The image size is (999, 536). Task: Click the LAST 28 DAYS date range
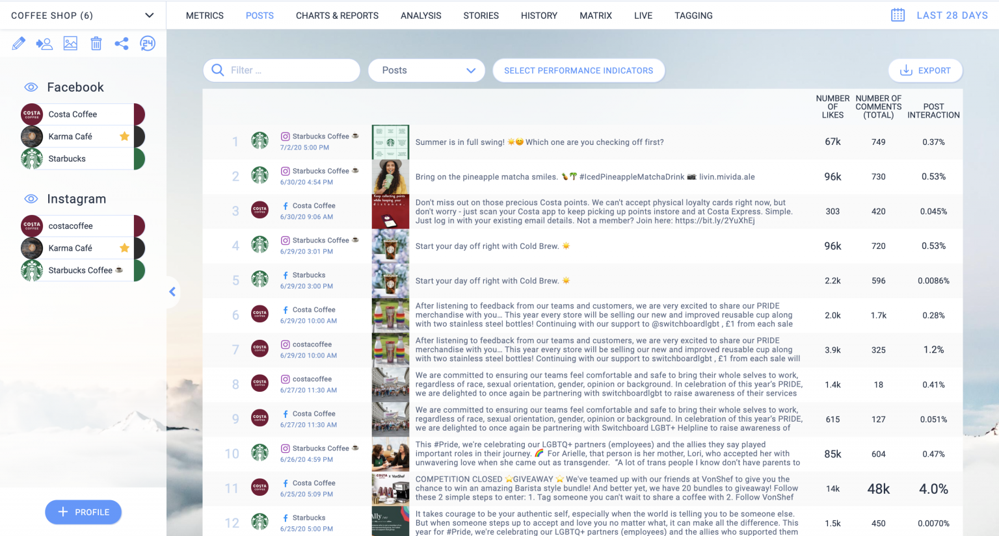952,15
